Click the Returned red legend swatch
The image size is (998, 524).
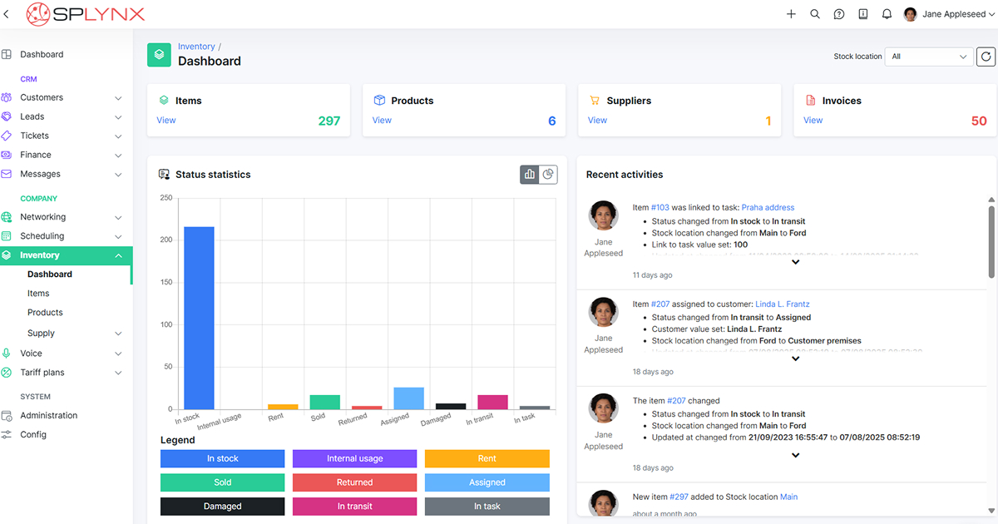354,482
